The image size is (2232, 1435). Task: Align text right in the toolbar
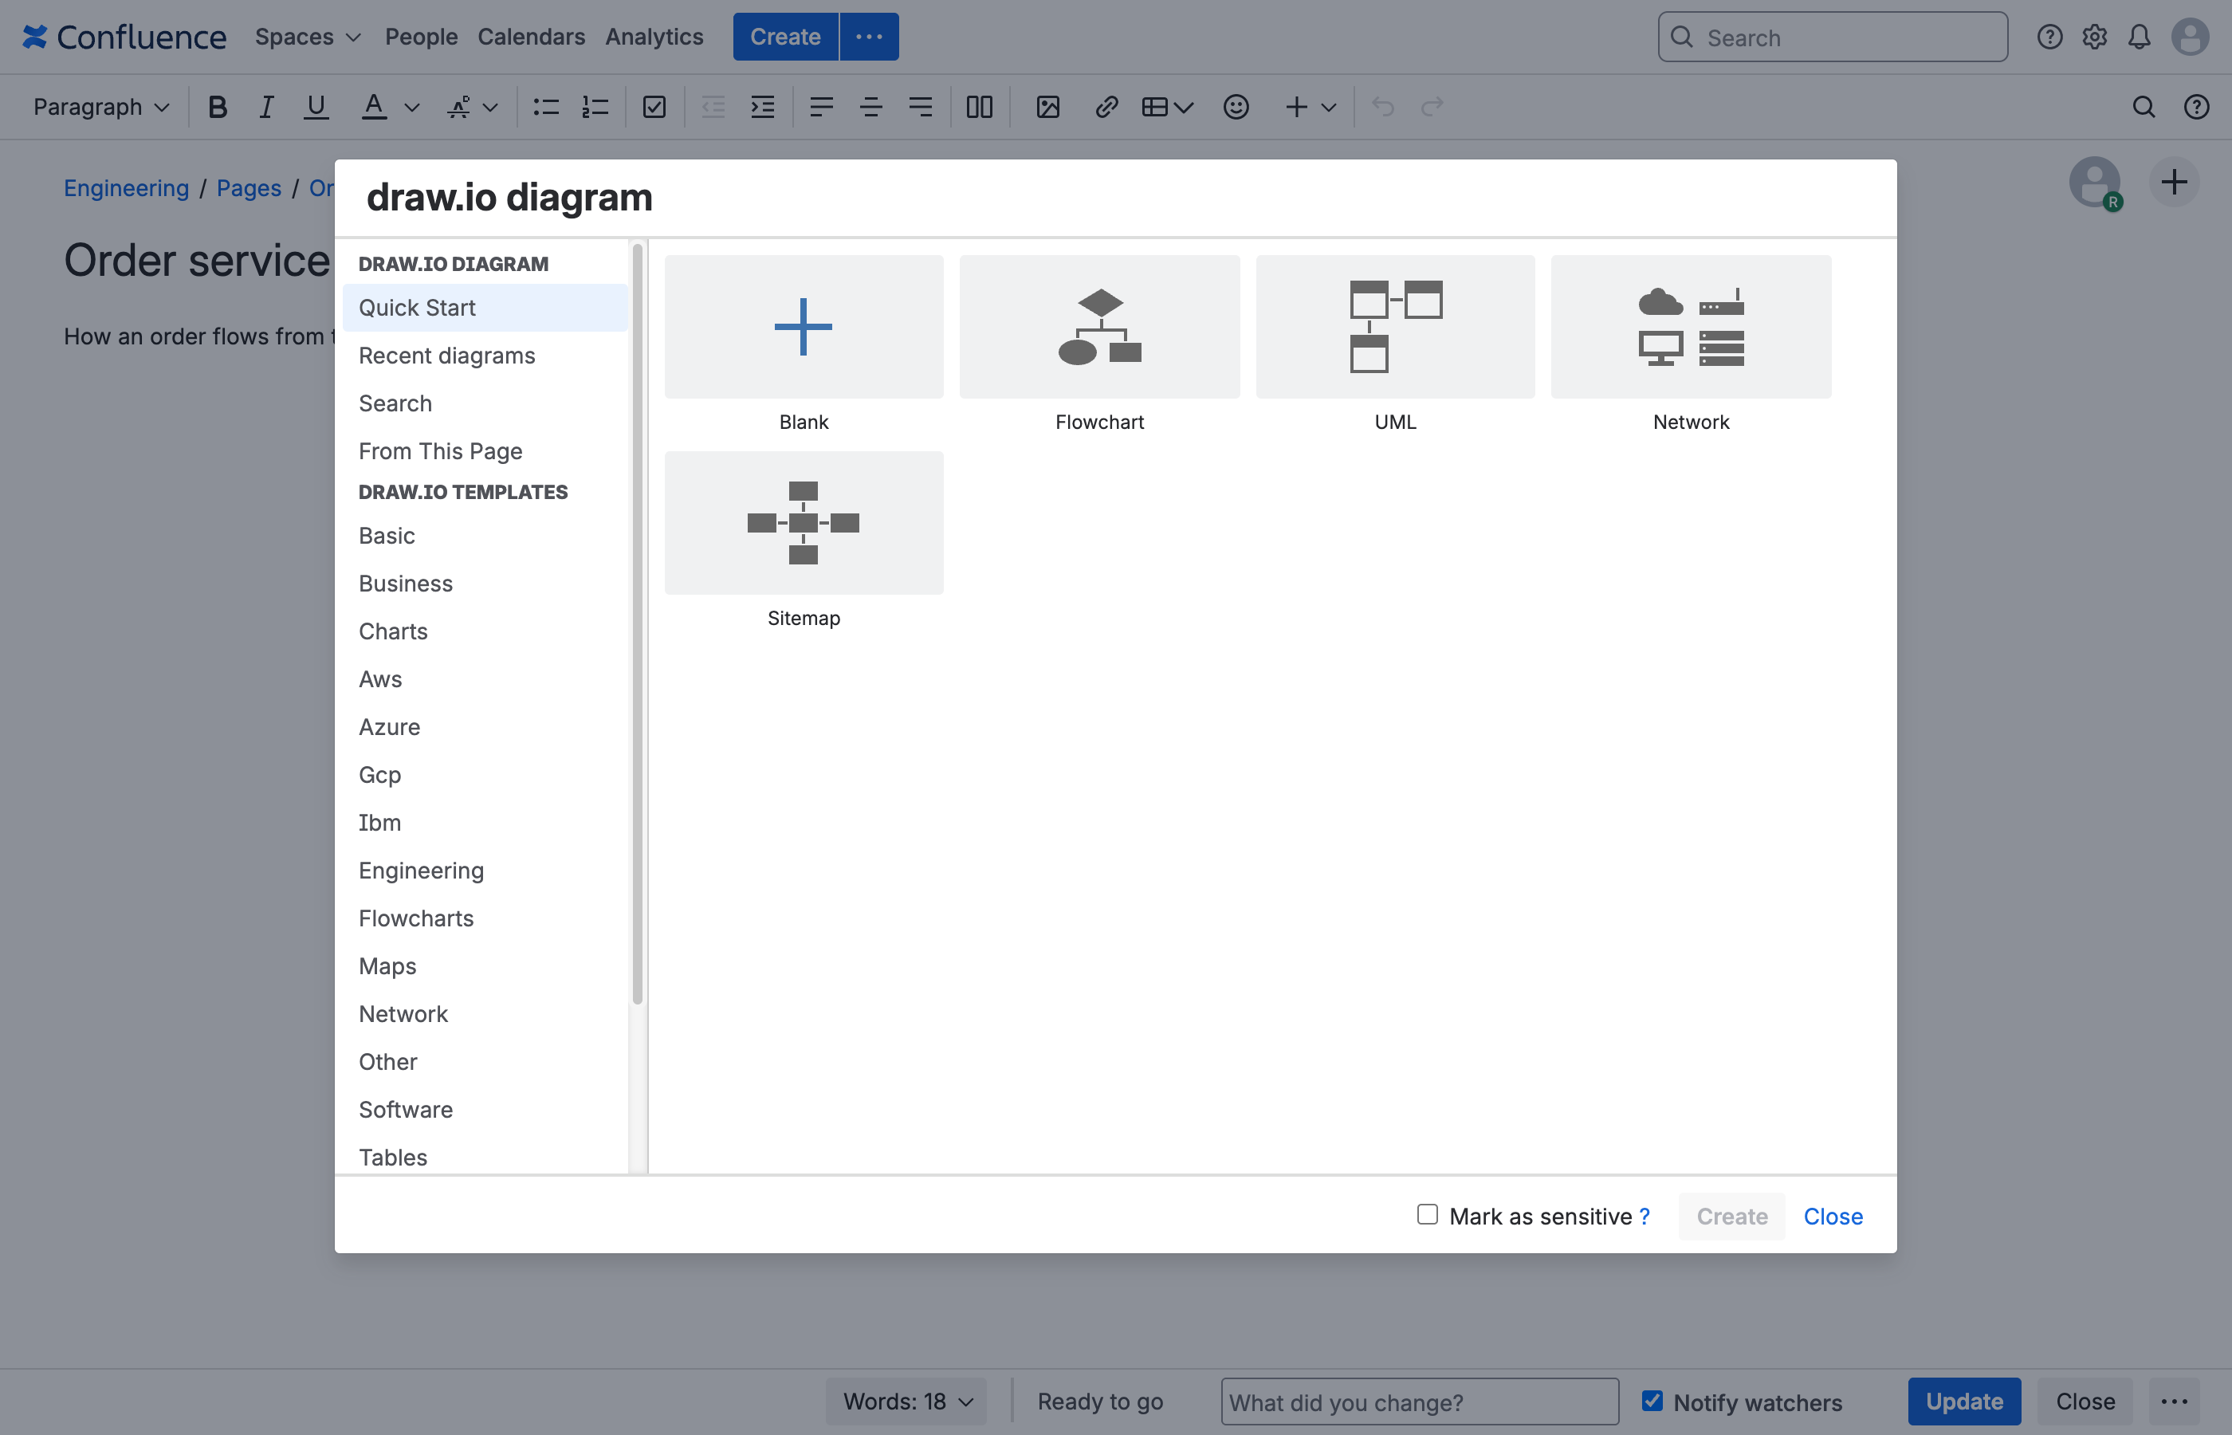pos(921,107)
